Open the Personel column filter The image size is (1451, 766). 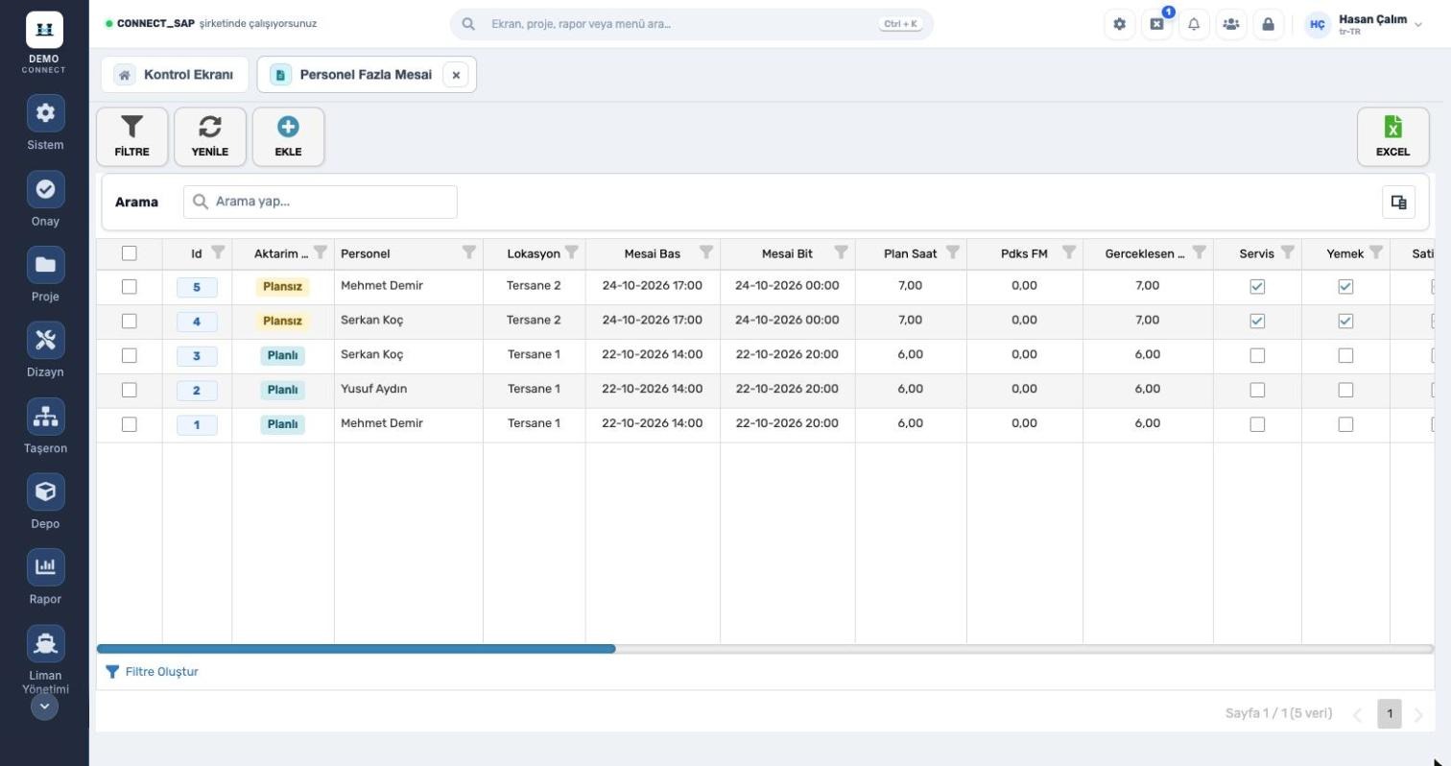point(469,252)
